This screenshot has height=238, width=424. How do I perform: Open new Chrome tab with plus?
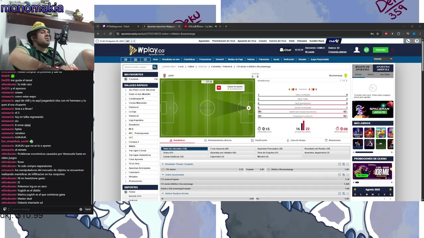pos(226,26)
